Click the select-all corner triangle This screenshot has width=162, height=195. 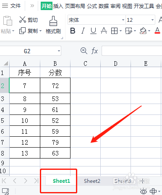pyautogui.click(x=5, y=64)
